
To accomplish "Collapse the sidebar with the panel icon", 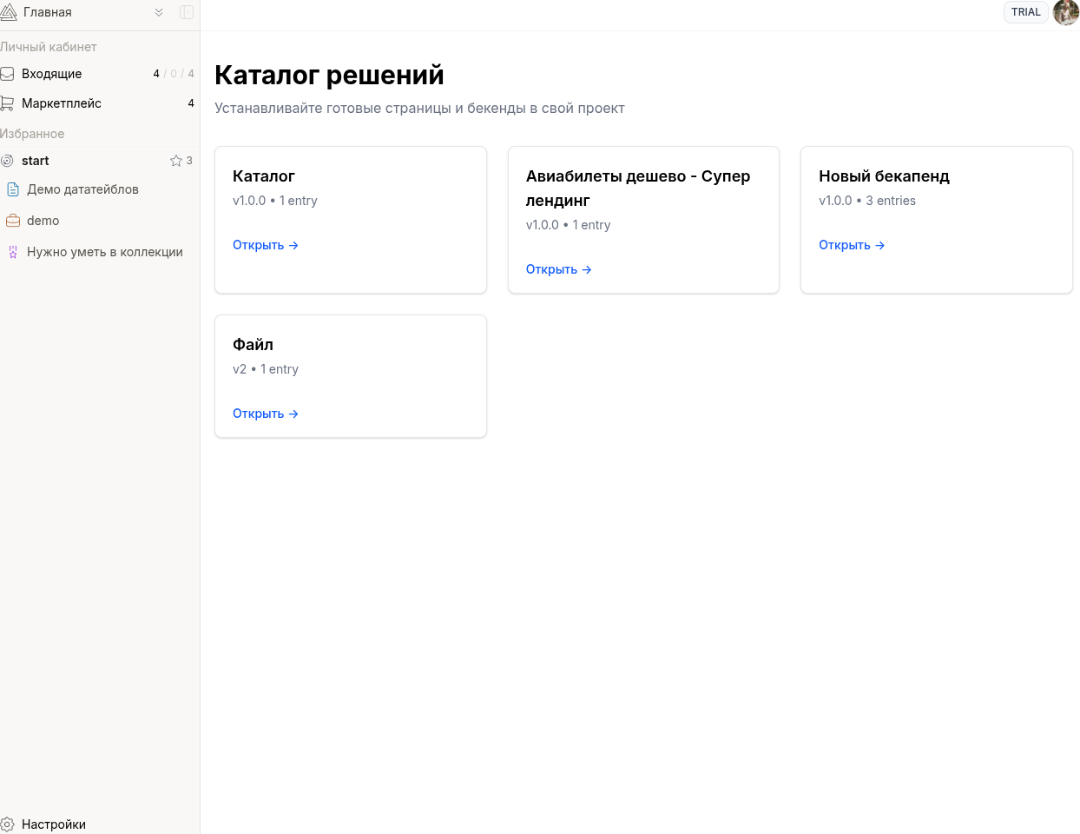I will tap(186, 12).
